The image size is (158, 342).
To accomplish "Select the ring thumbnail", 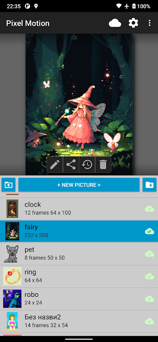I will (x=12, y=276).
